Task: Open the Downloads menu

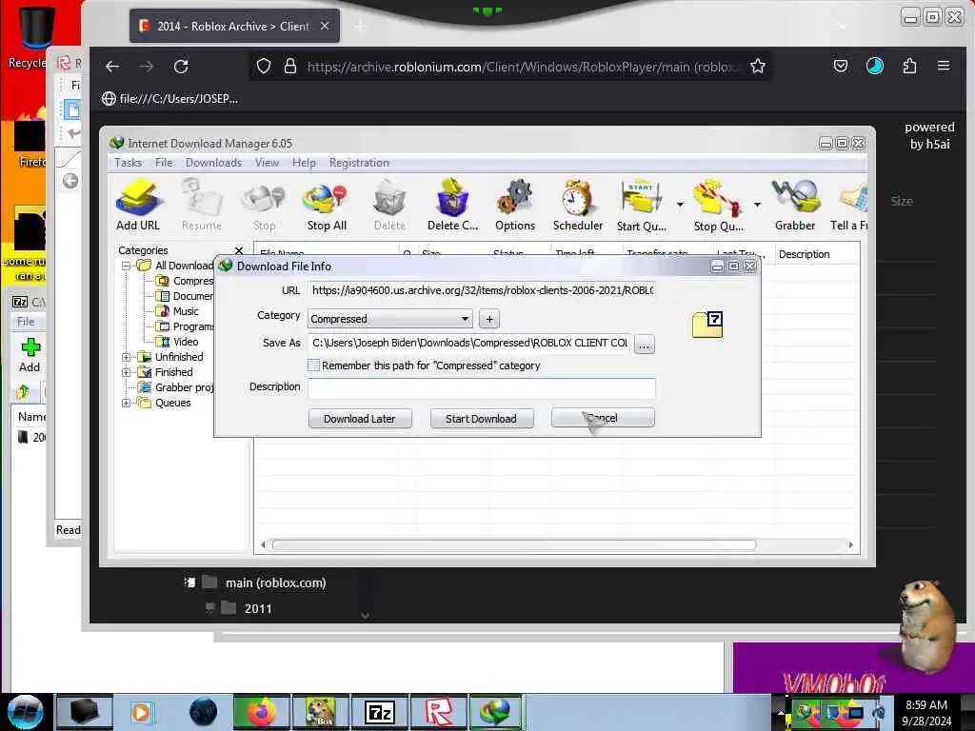Action: pyautogui.click(x=213, y=162)
